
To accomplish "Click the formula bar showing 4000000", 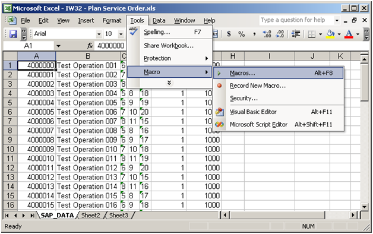I will [x=110, y=46].
